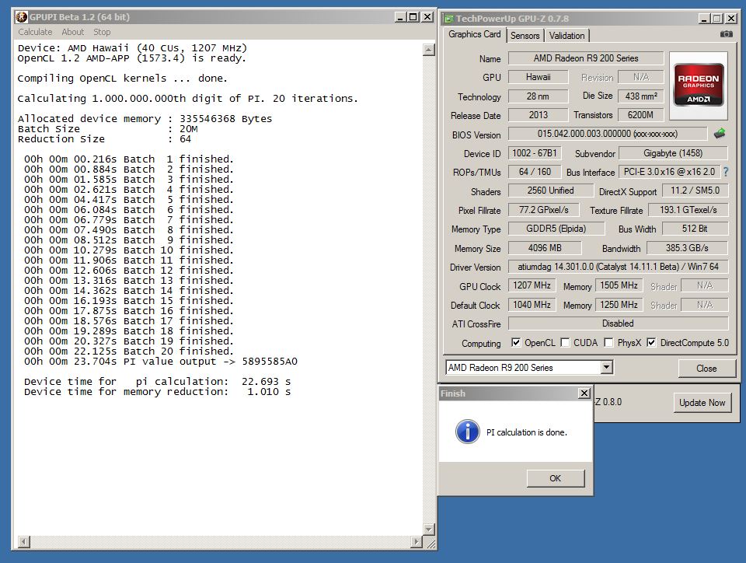Click the Shaders 2560 Unified field
This screenshot has height=563, width=746.
pos(550,191)
